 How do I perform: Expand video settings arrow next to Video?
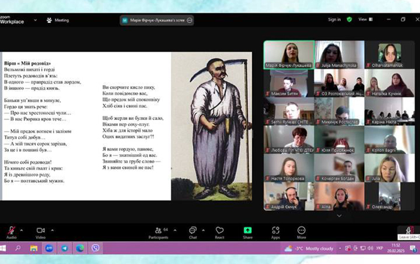point(52,230)
